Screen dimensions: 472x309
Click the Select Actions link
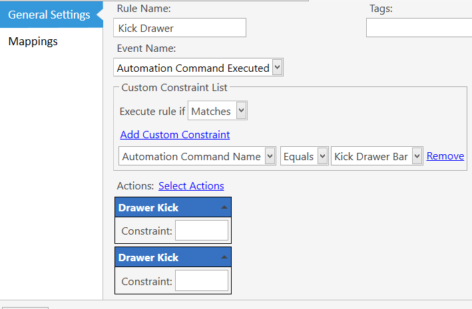191,186
